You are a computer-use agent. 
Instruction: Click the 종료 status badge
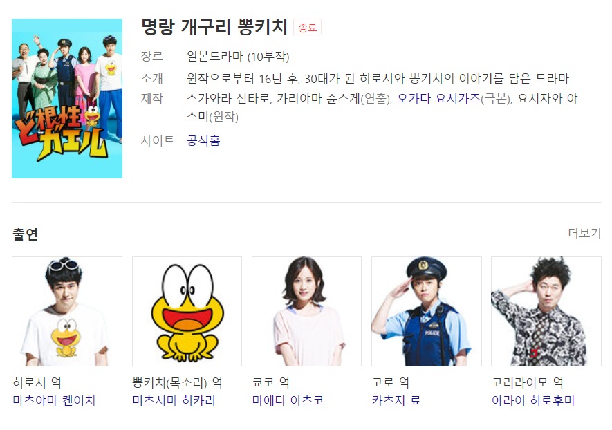click(x=307, y=28)
